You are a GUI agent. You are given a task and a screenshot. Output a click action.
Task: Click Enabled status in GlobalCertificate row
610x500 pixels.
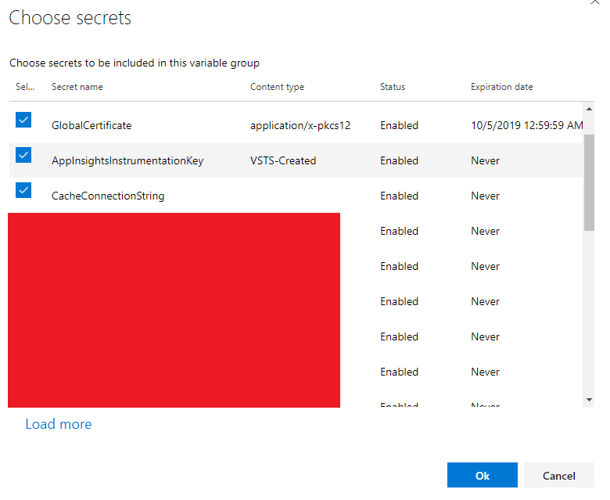(x=399, y=125)
